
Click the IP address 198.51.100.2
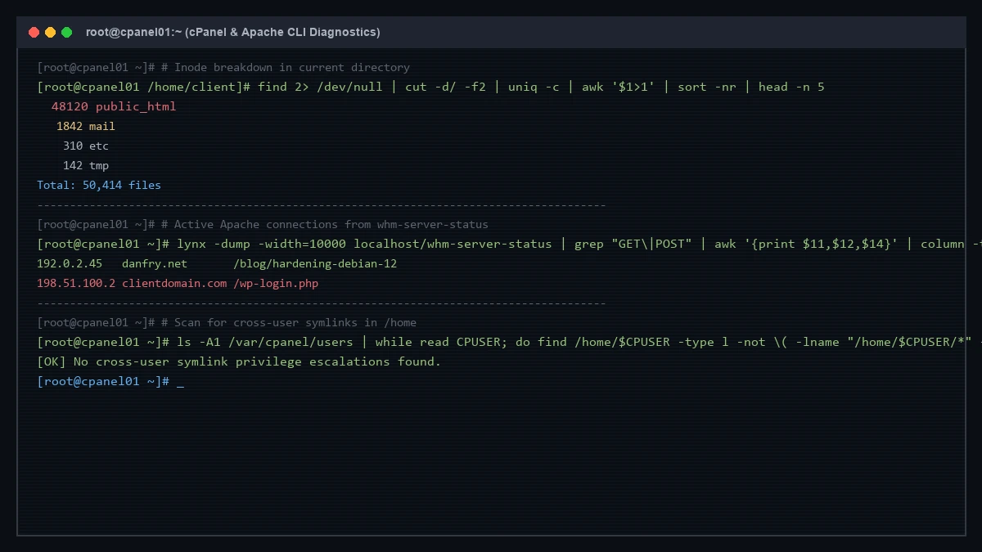(76, 283)
